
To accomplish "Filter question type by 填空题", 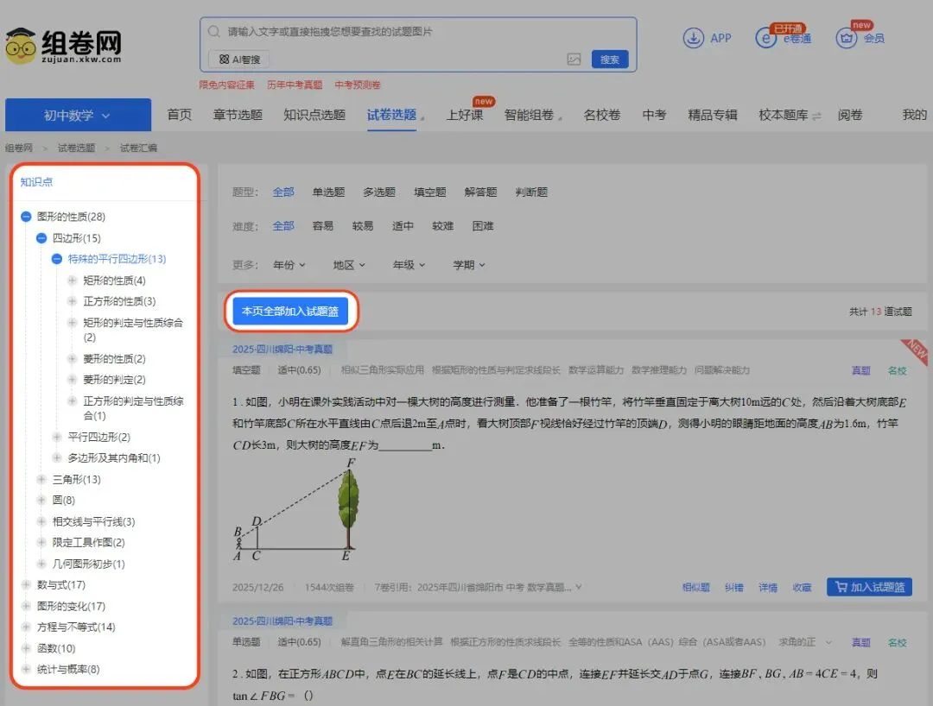I will pos(430,192).
